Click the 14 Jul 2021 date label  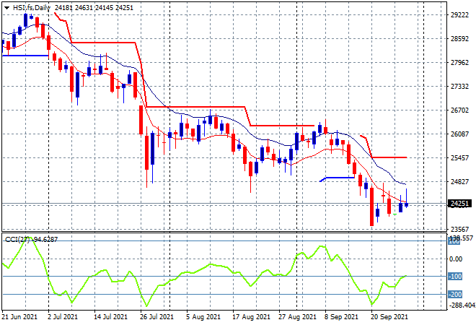click(110, 317)
